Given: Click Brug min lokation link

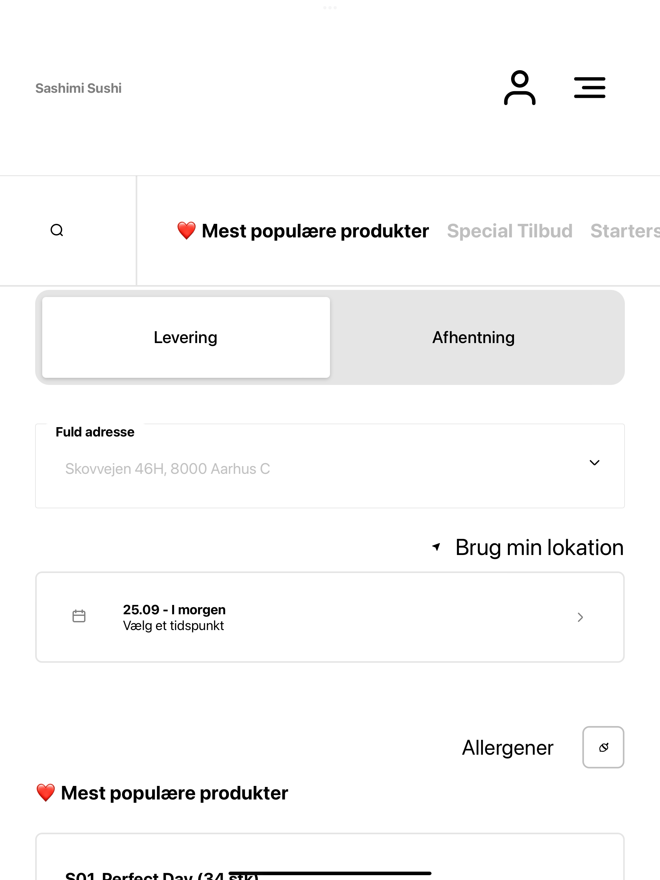Looking at the screenshot, I should pyautogui.click(x=539, y=547).
